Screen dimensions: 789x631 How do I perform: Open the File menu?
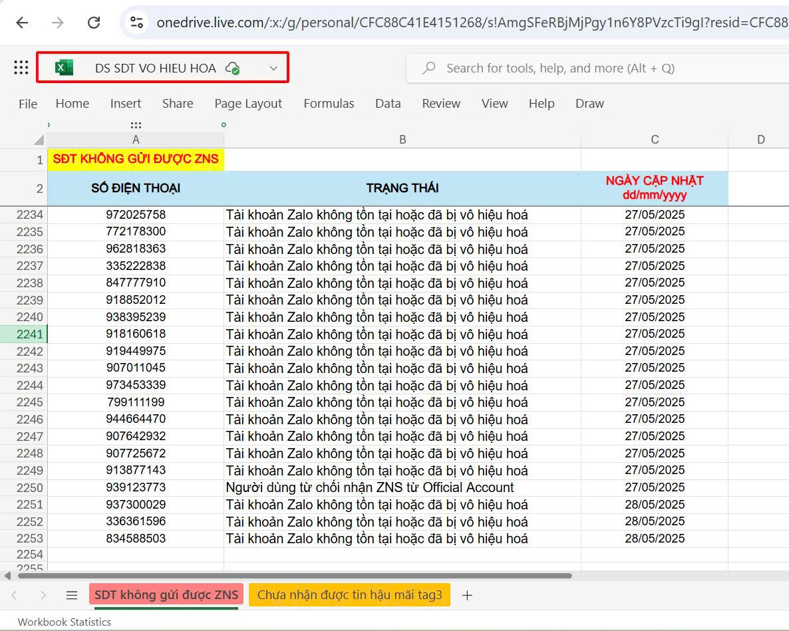[28, 104]
